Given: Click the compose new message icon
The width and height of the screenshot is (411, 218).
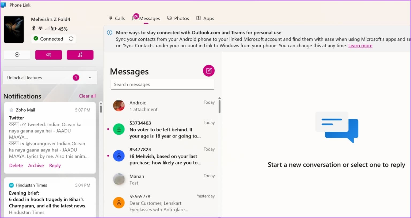Looking at the screenshot, I should pos(209,71).
